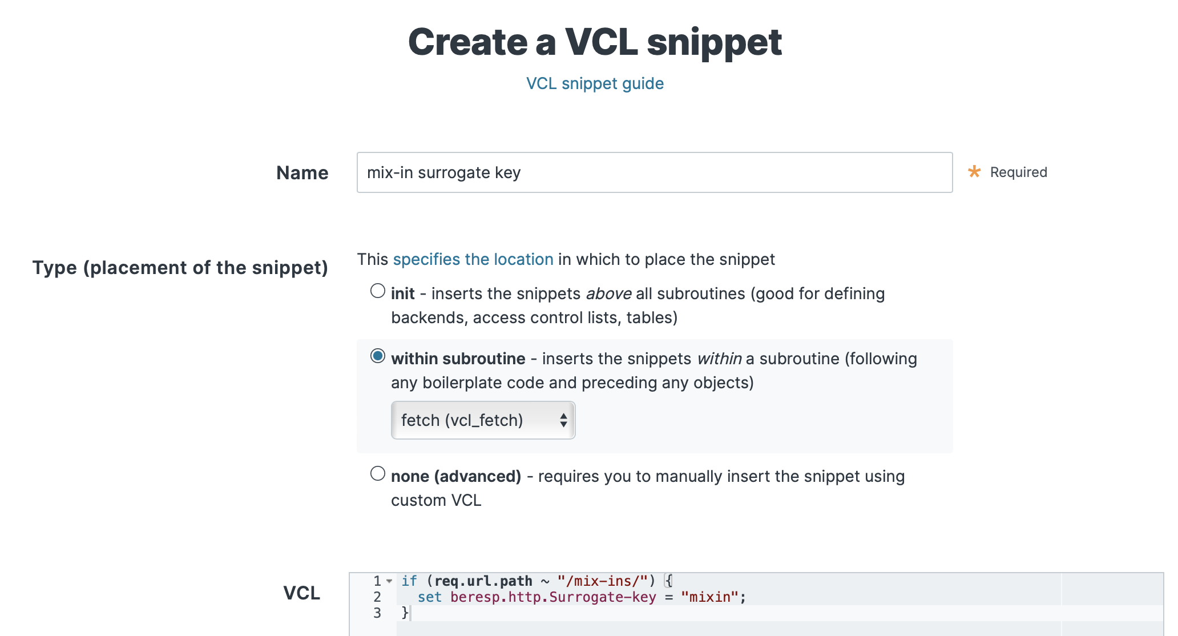
Task: Click the closing brace on line 3
Action: tap(405, 613)
